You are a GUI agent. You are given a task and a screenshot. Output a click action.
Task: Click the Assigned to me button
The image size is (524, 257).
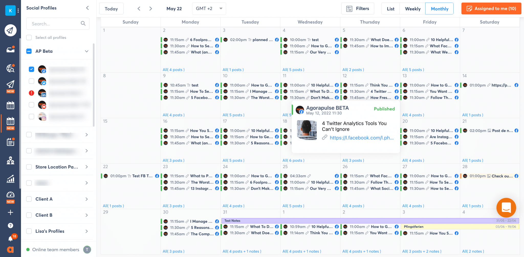491,8
